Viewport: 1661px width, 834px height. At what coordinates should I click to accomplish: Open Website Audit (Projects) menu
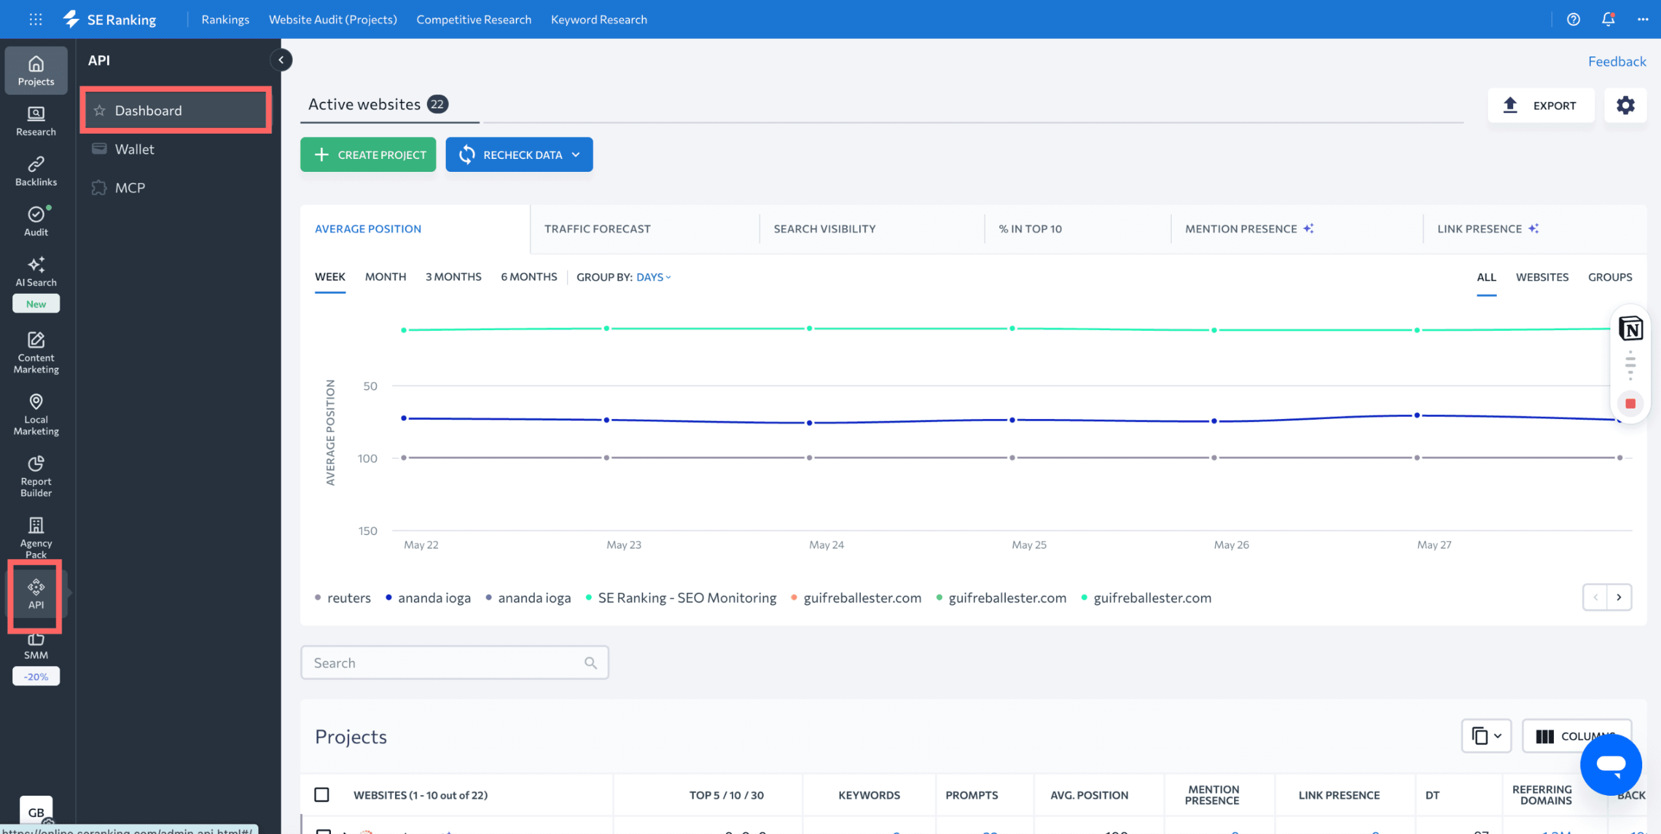(333, 19)
